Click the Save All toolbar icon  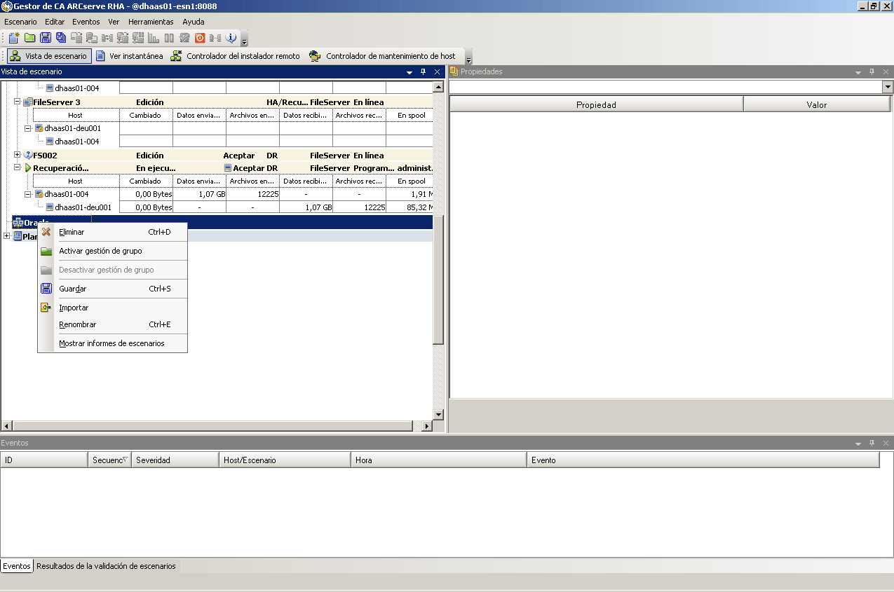point(60,38)
